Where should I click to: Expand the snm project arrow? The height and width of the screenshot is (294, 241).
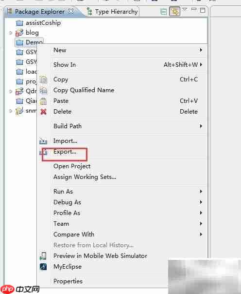[x=11, y=111]
